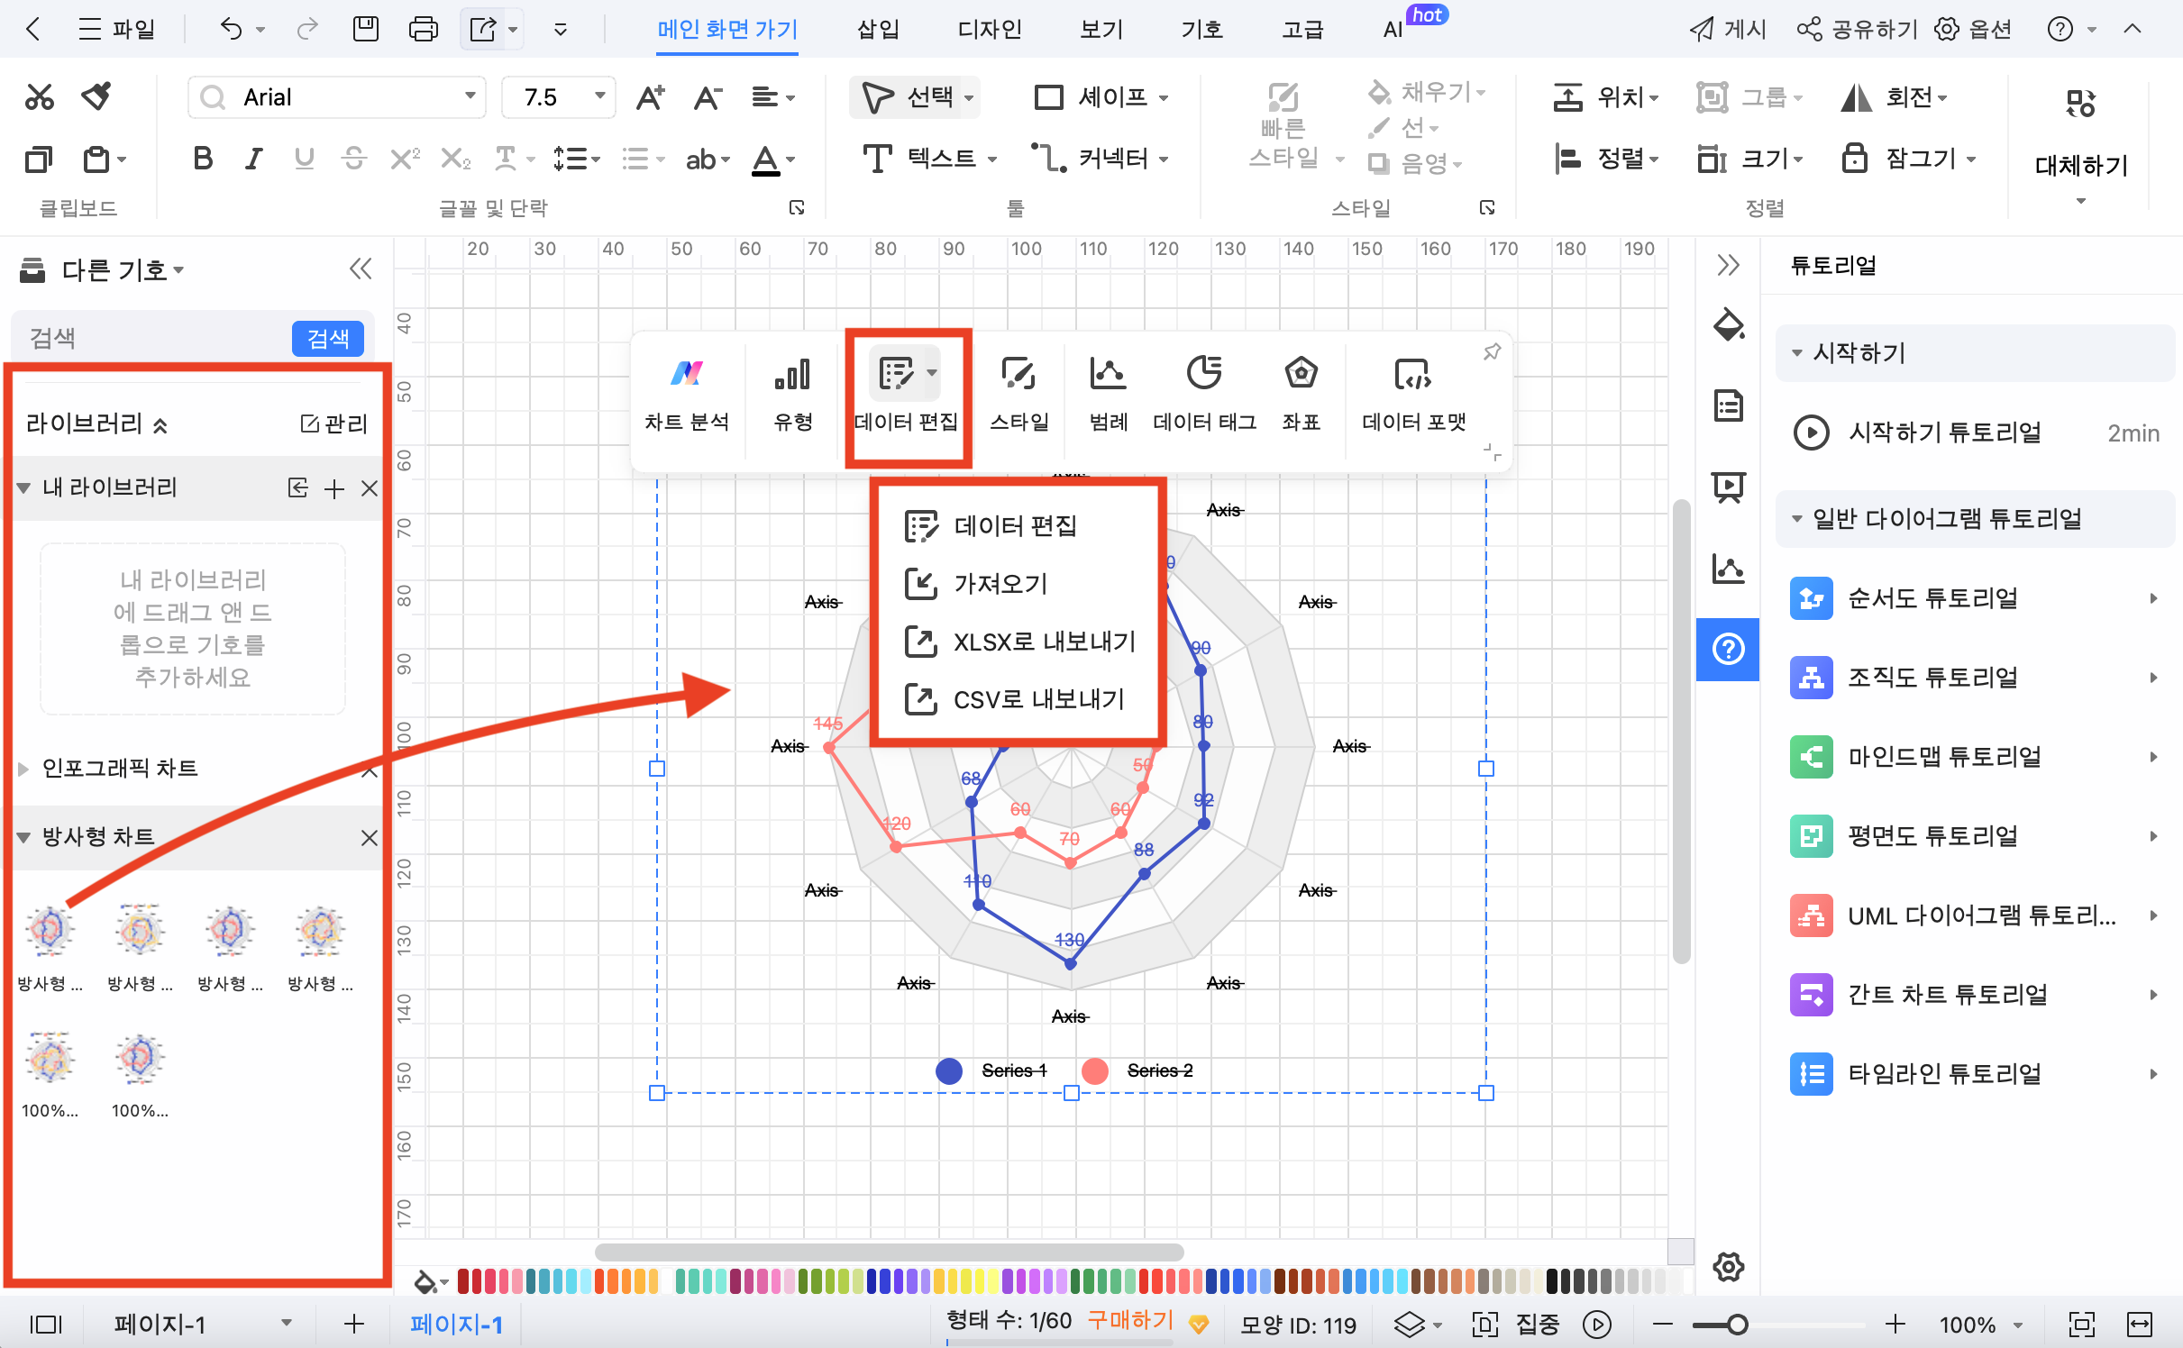
Task: Expand the 인포그래픽 차트 section
Action: coord(23,769)
